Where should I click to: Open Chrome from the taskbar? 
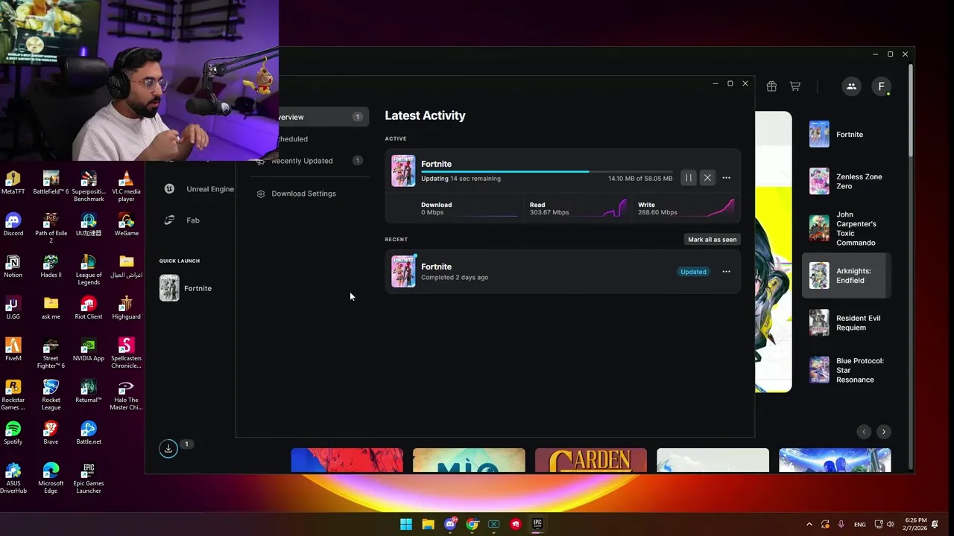(472, 524)
